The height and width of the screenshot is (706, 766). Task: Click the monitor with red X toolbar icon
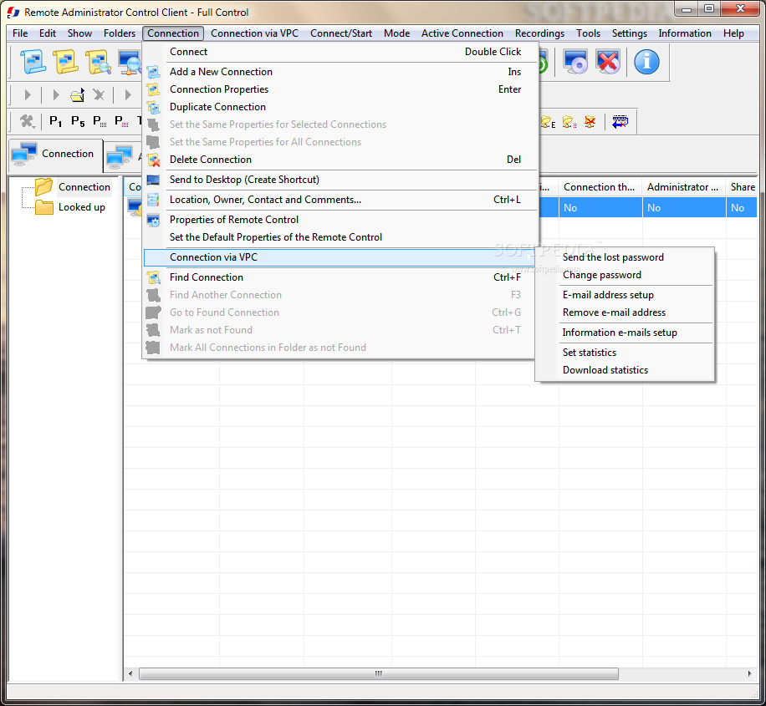[608, 62]
